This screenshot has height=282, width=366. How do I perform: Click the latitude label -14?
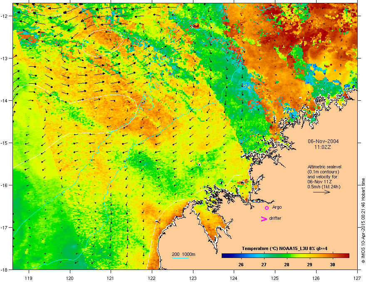(5, 100)
